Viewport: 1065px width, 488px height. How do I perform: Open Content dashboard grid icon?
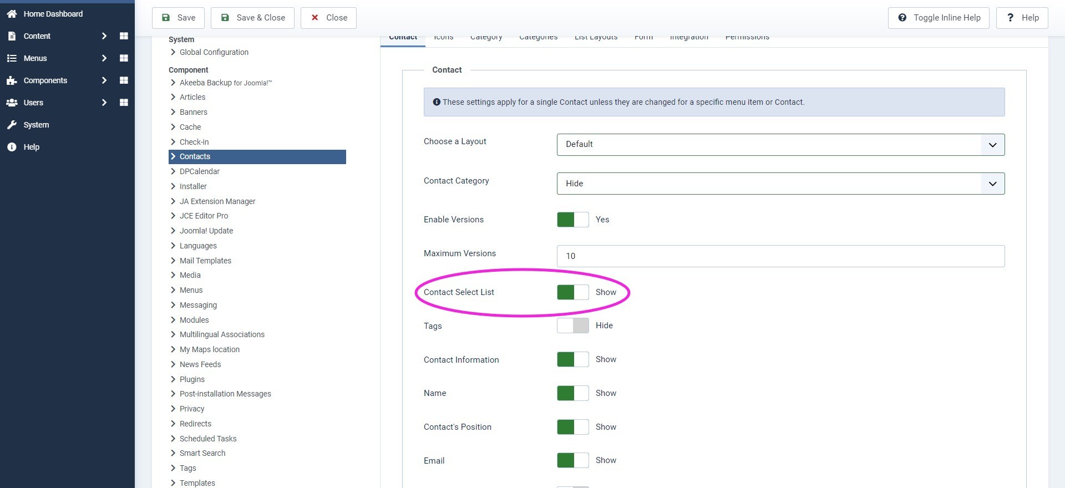[x=124, y=36]
